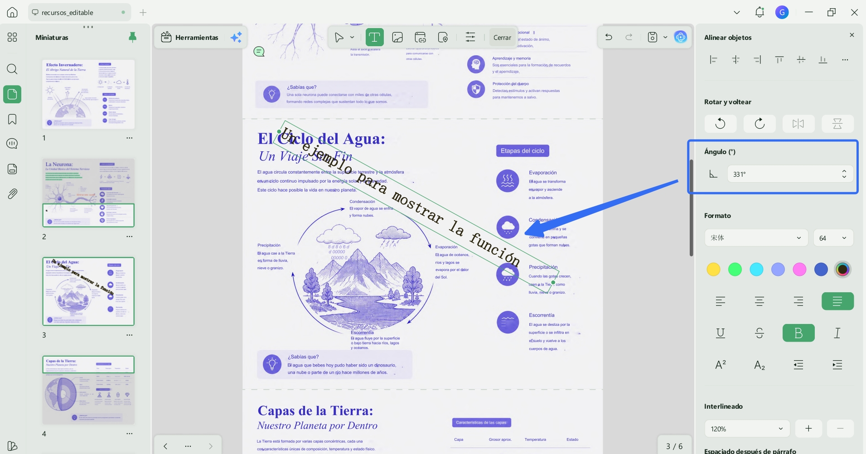The height and width of the screenshot is (454, 866).
Task: Select the image editing tool
Action: click(397, 37)
